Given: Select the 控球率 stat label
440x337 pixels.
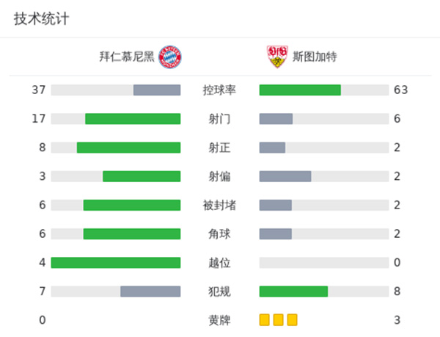Looking at the screenshot, I should (x=219, y=90).
